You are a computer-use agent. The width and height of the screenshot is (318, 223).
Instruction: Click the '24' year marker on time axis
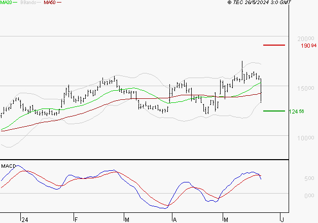25,220
